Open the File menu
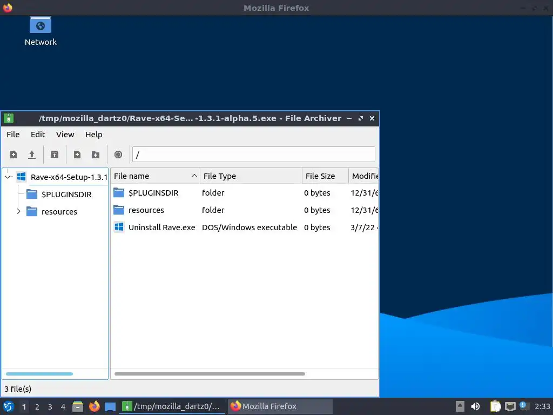This screenshot has height=415, width=553. pyautogui.click(x=13, y=135)
